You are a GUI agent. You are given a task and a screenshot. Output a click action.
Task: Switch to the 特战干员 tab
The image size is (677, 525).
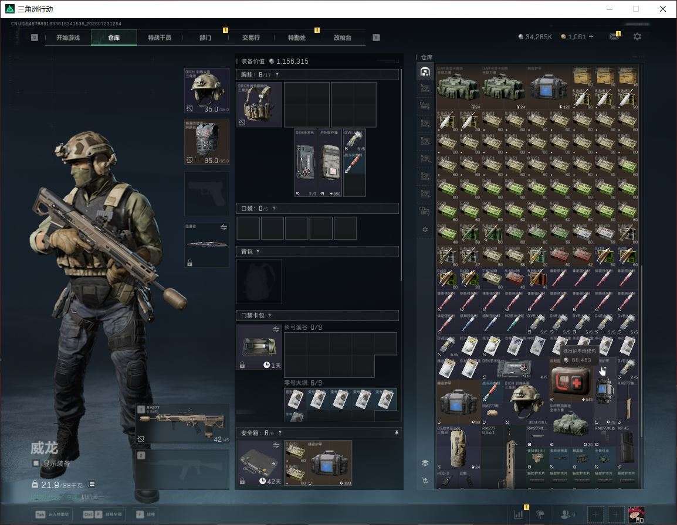[160, 37]
